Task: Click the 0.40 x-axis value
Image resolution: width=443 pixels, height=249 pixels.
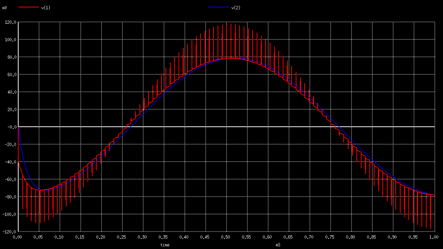Action: point(184,237)
